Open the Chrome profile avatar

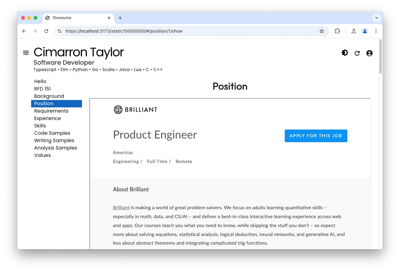365,31
